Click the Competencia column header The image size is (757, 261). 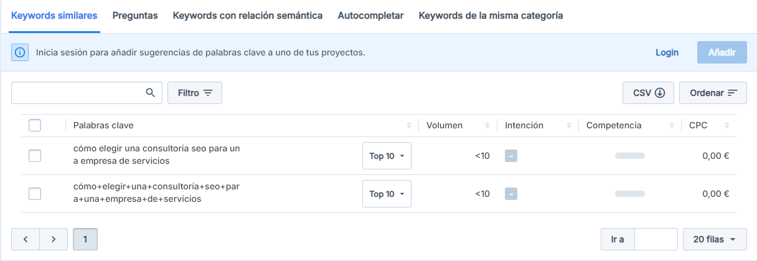[614, 125]
